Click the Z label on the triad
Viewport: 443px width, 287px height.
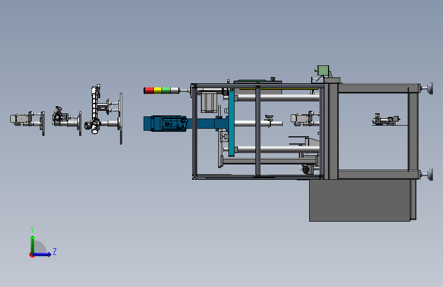click(55, 251)
